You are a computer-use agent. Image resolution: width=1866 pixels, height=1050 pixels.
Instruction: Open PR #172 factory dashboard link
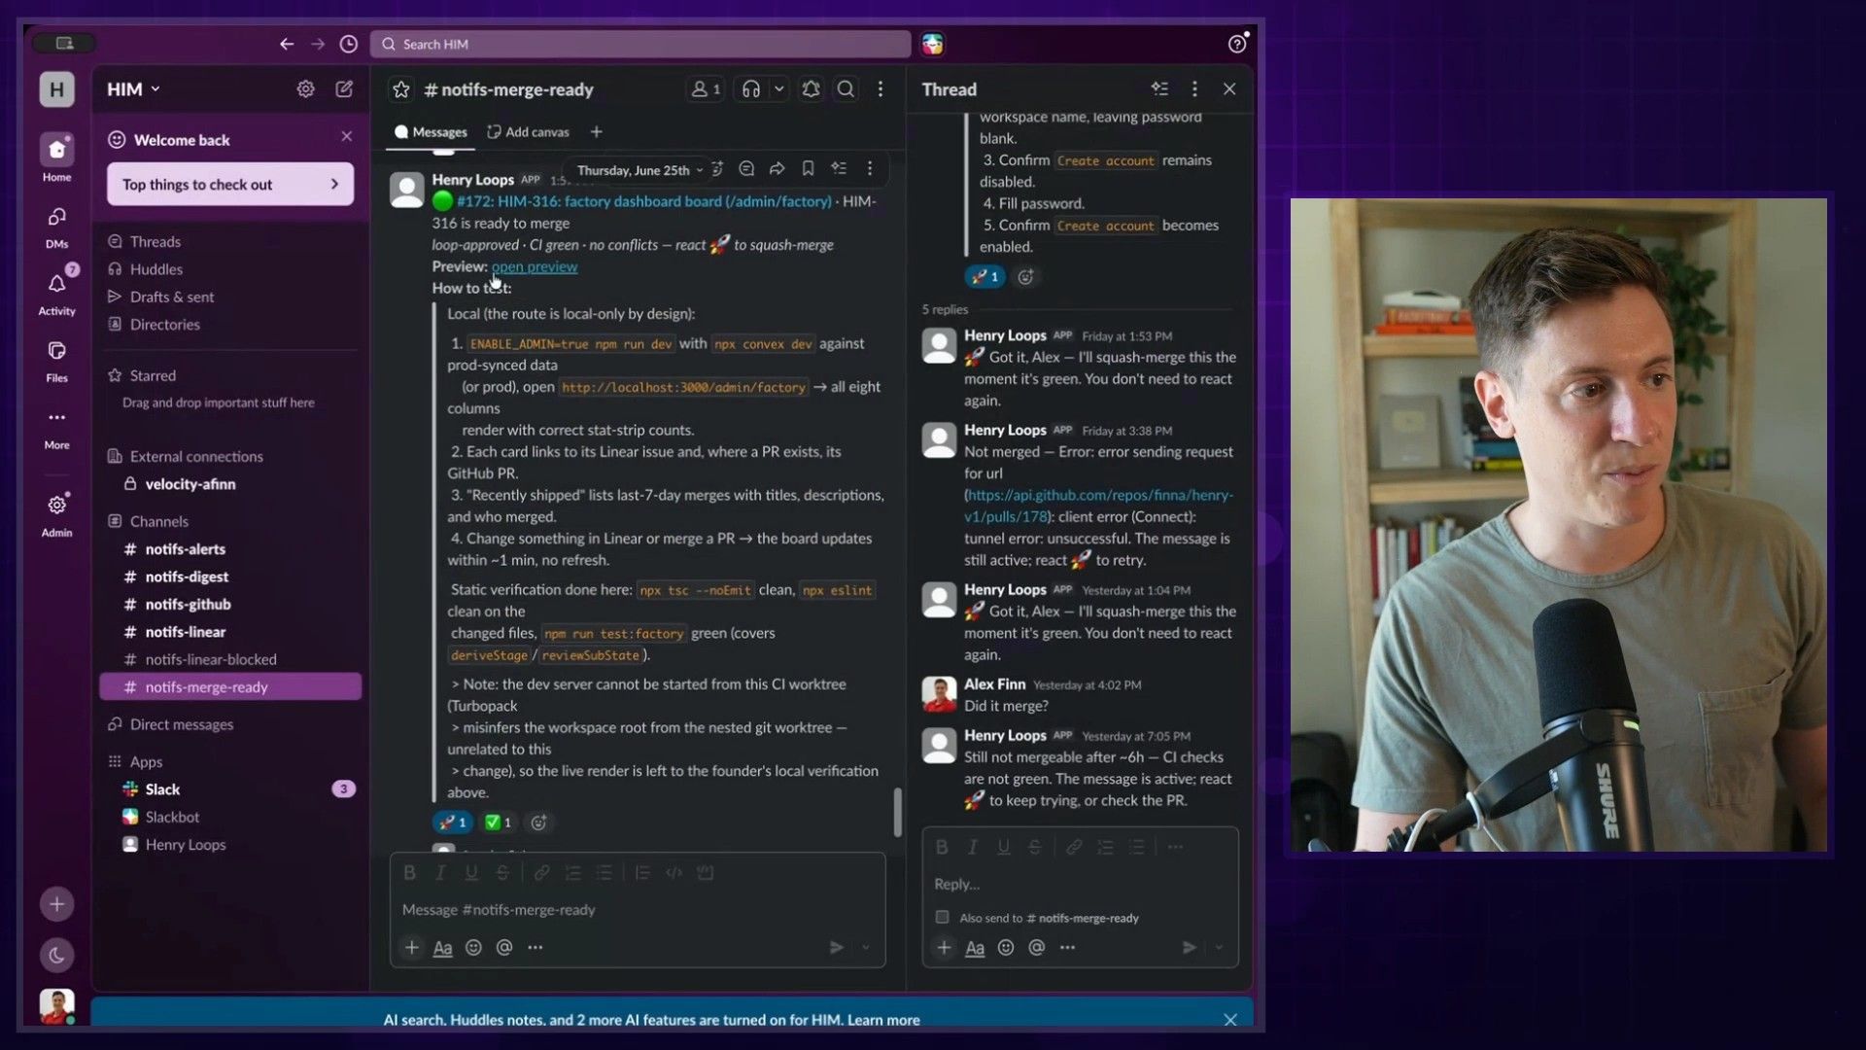pyautogui.click(x=644, y=201)
